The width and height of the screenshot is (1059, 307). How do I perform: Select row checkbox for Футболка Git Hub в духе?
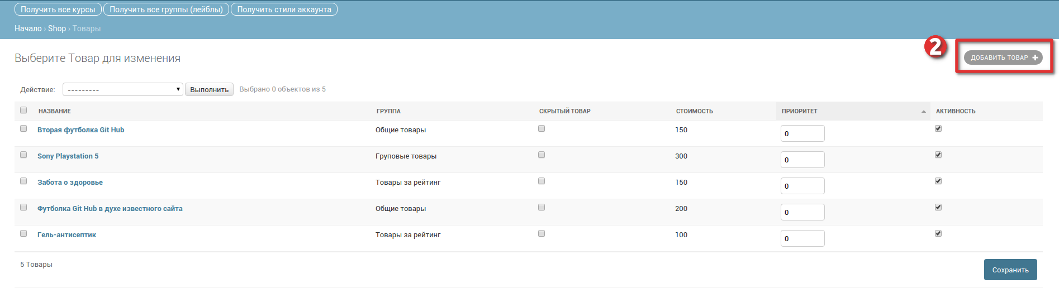(x=23, y=207)
